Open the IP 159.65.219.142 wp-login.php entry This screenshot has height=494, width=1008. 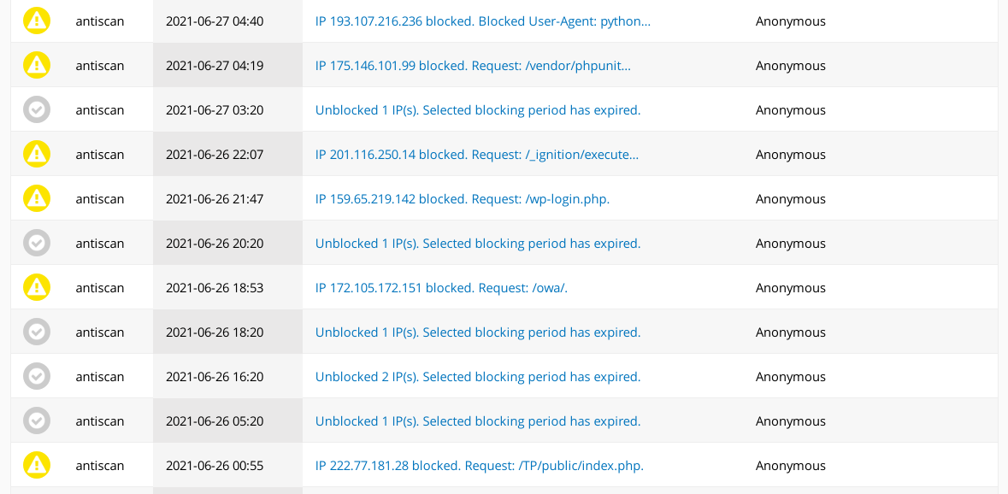(x=463, y=198)
